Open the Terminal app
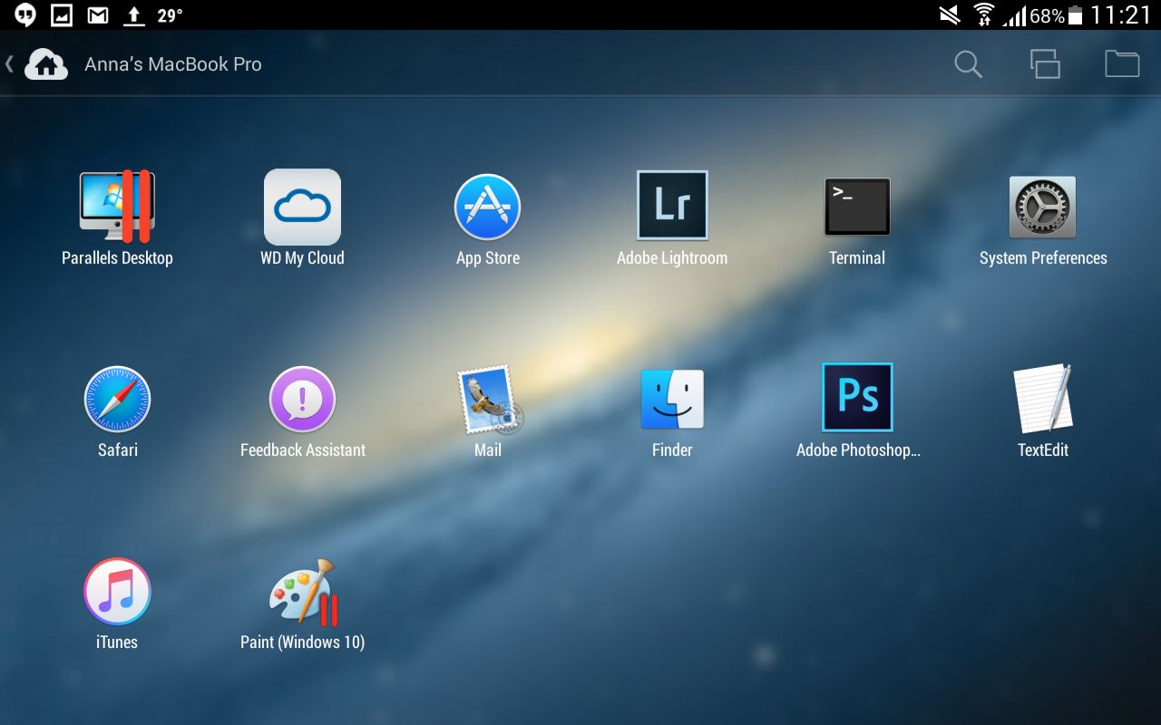Image resolution: width=1161 pixels, height=725 pixels. (x=857, y=207)
